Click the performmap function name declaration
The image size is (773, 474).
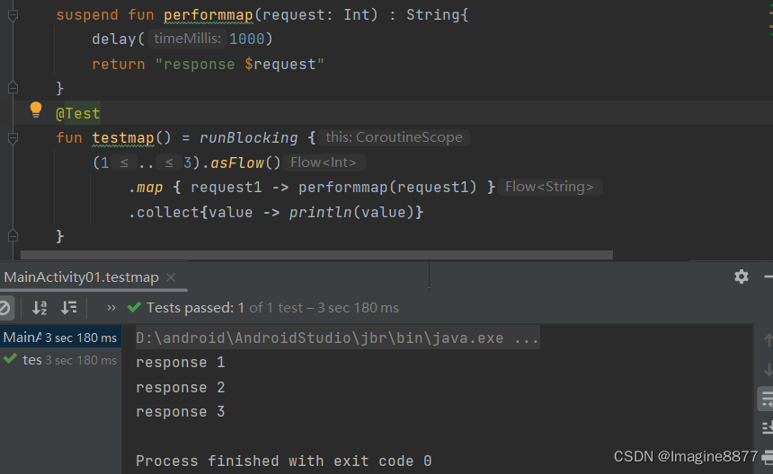tap(208, 15)
